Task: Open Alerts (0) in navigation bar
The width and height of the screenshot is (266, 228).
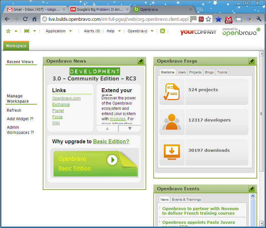Action: pos(92,31)
